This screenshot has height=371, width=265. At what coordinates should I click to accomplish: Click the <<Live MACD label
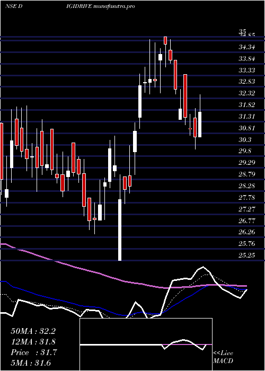pyautogui.click(x=223, y=357)
